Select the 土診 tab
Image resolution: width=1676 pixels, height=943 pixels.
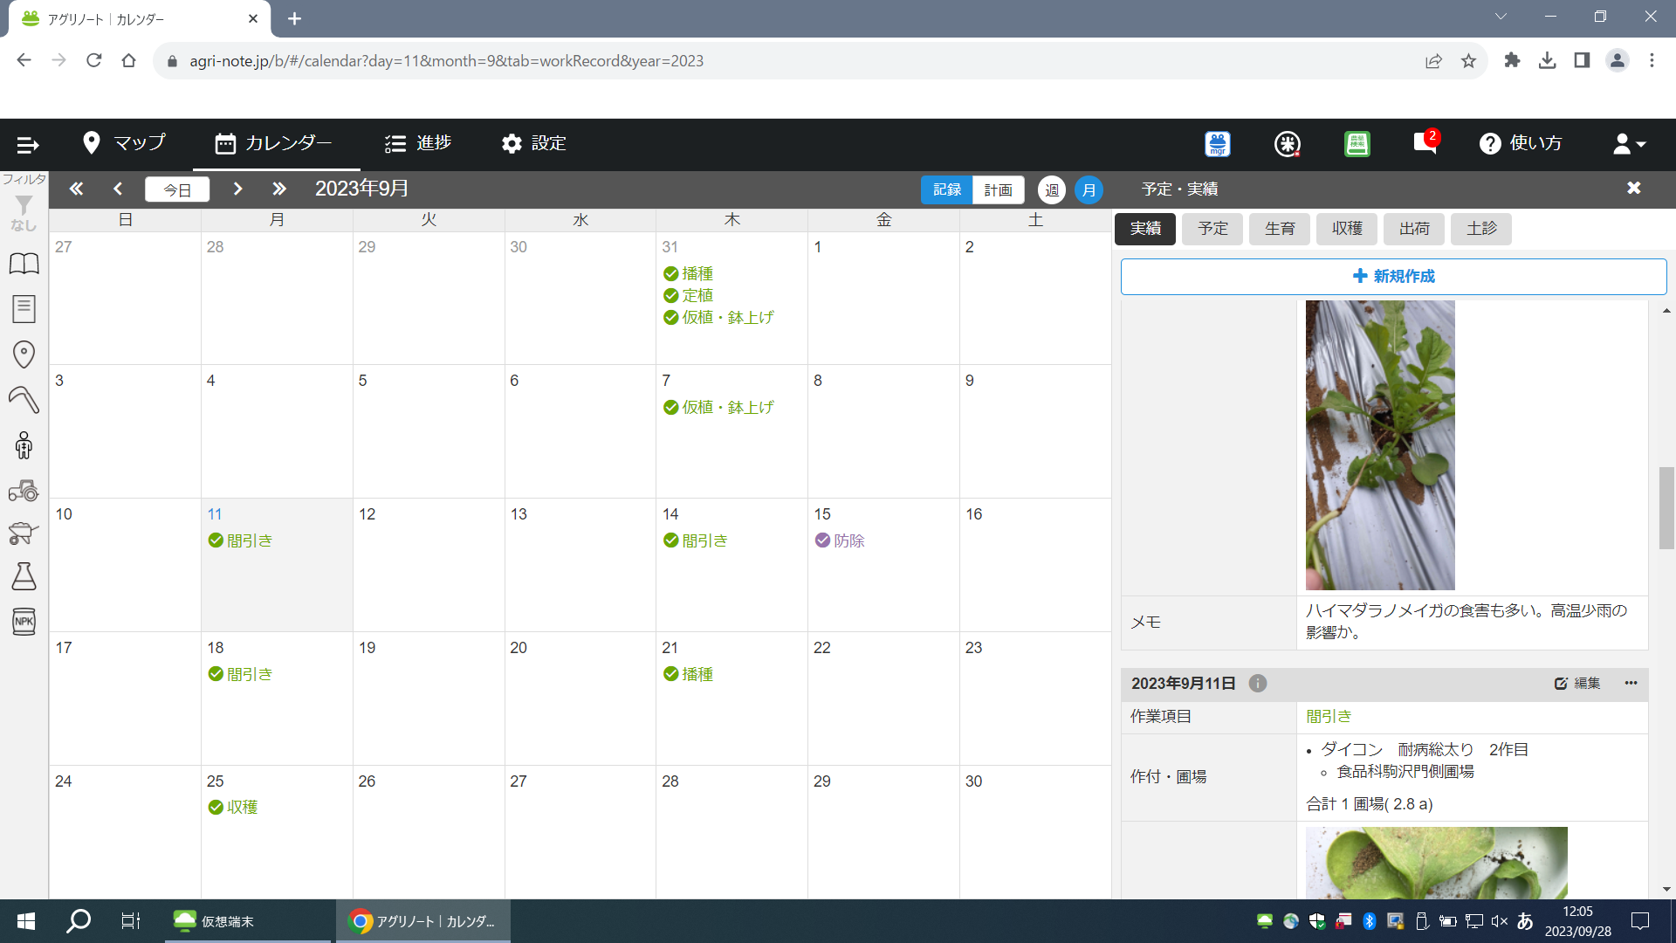(1481, 229)
